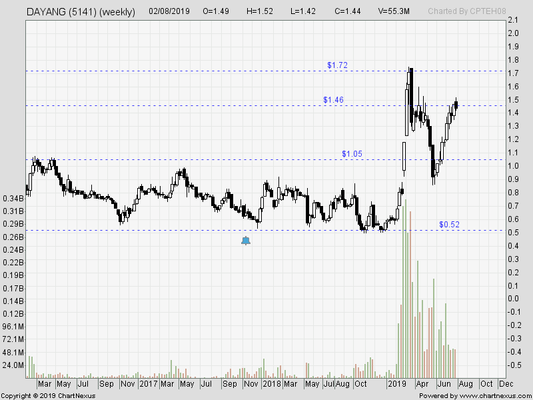Click the 2019 label on the time axis
The width and height of the screenshot is (533, 400).
(x=396, y=385)
